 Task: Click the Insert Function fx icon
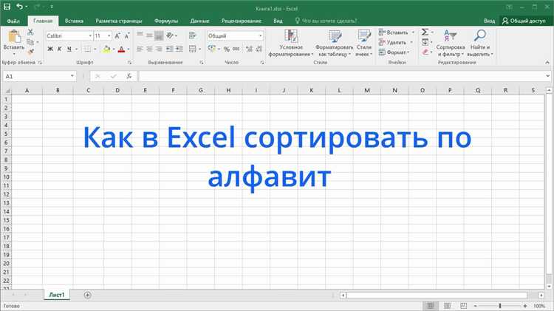point(129,76)
